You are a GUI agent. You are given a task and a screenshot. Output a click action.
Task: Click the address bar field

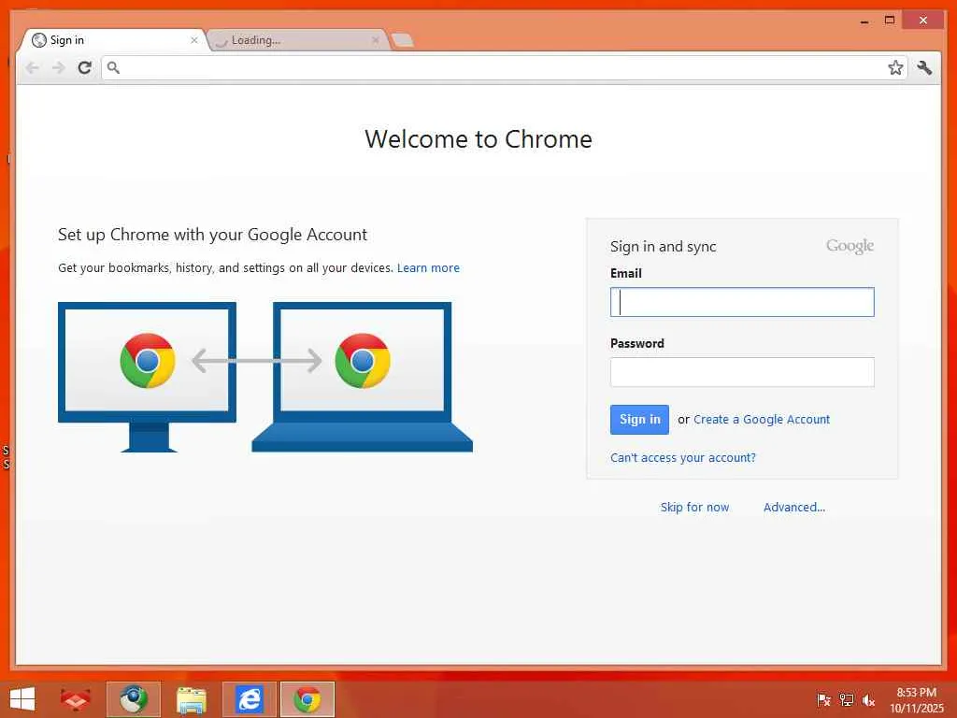504,67
